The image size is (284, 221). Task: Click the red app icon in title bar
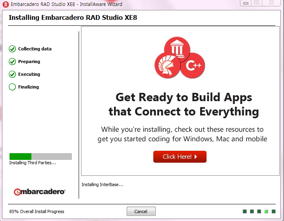click(x=6, y=4)
